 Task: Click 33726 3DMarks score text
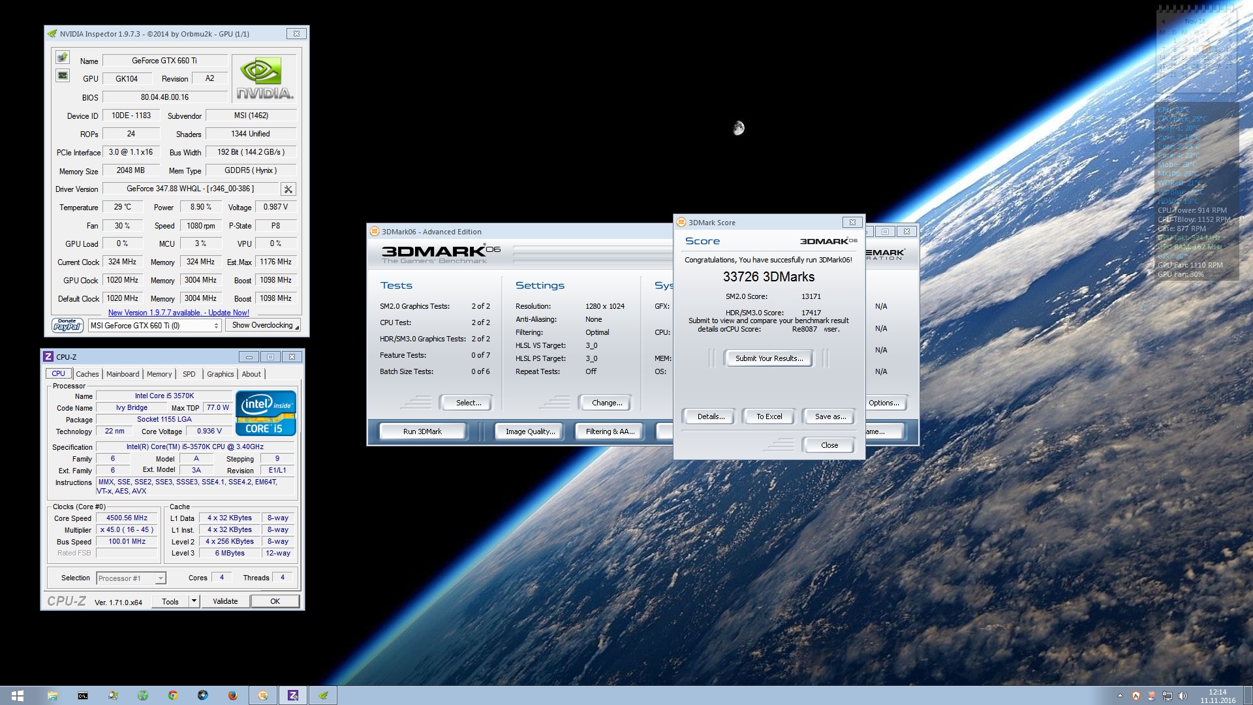coord(769,277)
